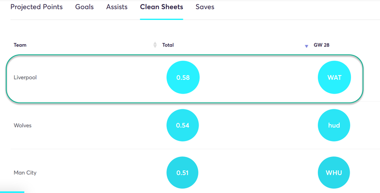Click the hud fixture circle
Screen dimensions: 380x193
tap(334, 125)
